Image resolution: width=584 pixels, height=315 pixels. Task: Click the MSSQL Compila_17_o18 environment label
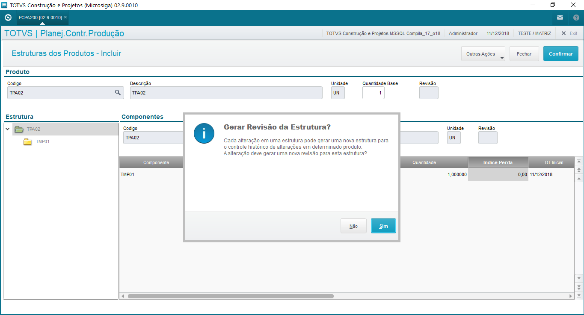383,33
